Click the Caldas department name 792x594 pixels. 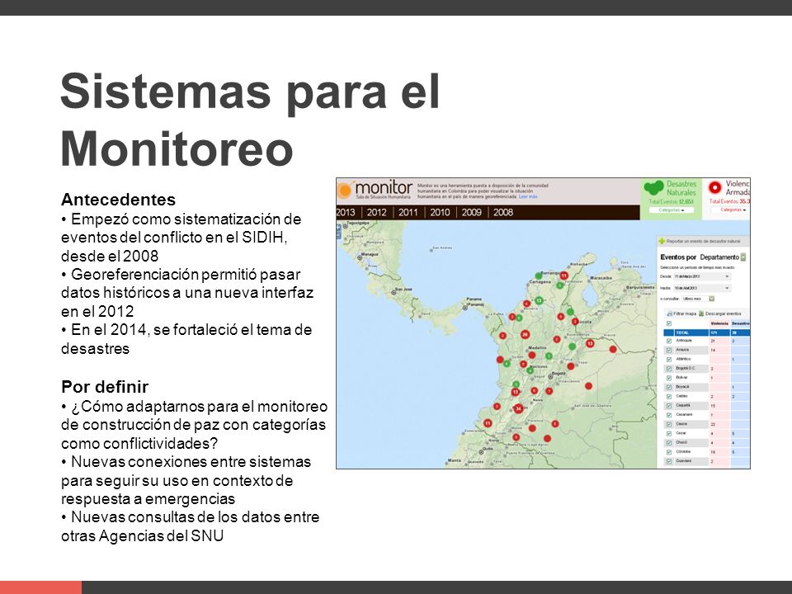coord(681,397)
